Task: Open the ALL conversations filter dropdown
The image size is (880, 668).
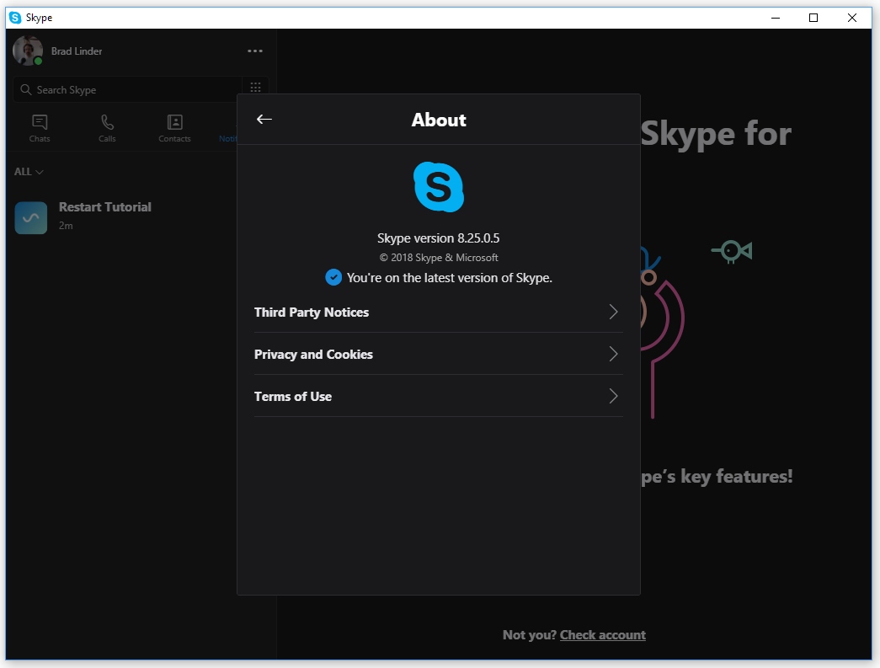Action: (27, 171)
